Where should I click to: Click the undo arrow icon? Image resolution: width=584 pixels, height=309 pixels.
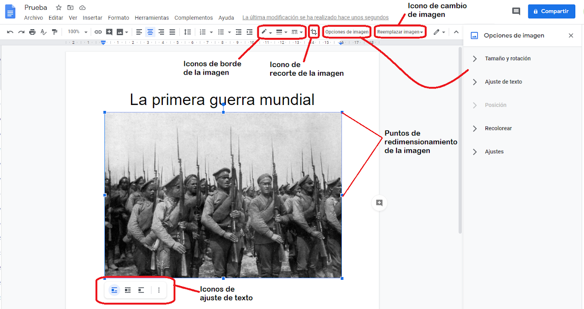[10, 32]
